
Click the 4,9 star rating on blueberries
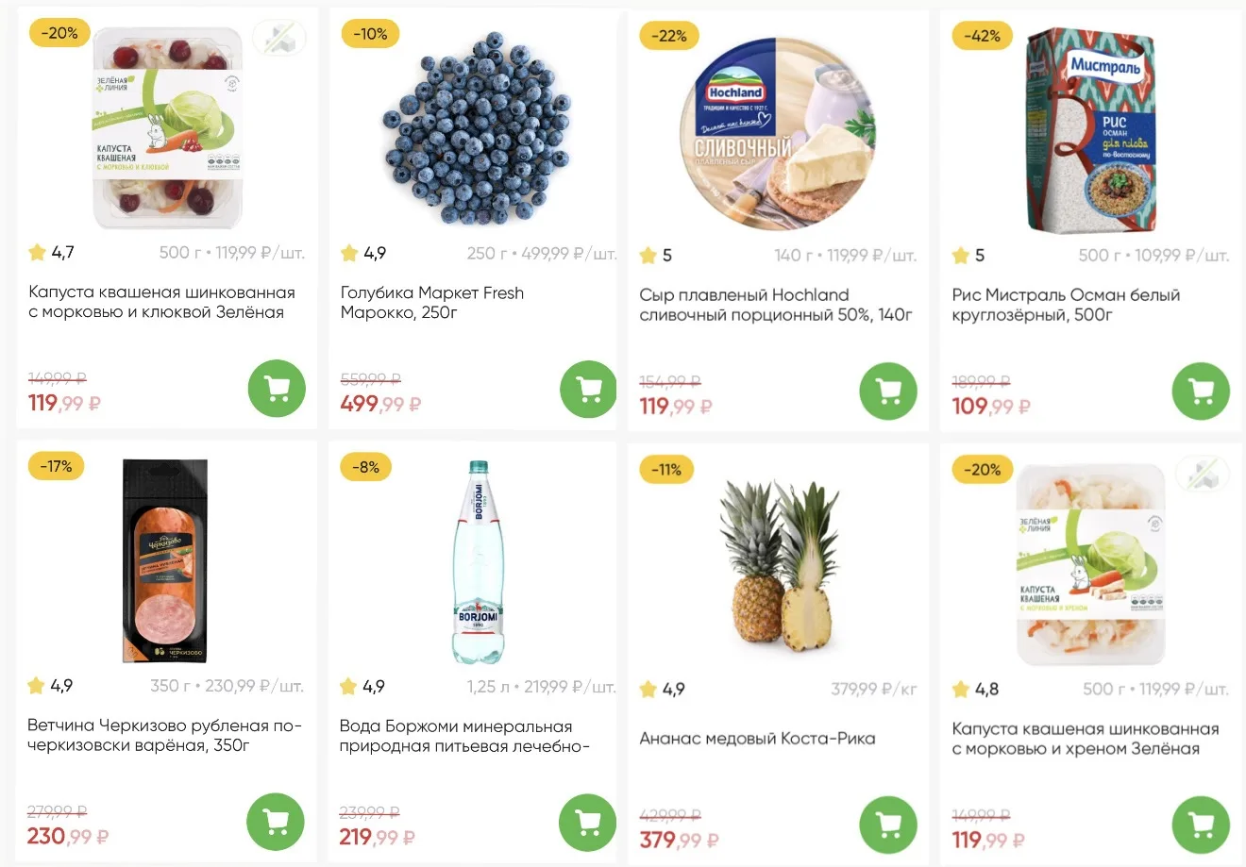pyautogui.click(x=363, y=253)
